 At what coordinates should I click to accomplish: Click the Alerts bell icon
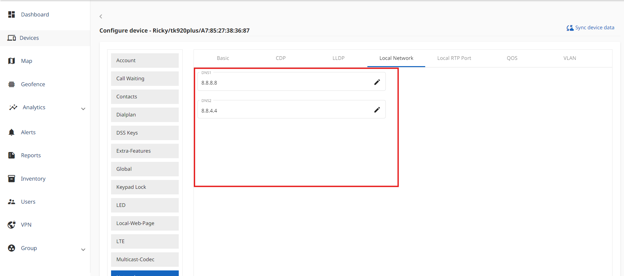pos(12,132)
